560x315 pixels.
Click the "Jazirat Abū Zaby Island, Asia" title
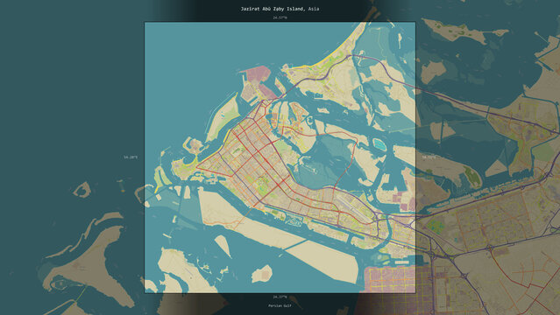(280, 9)
